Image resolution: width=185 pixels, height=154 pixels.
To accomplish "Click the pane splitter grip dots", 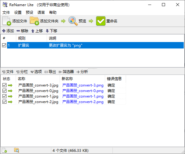I will (x=92, y=68).
